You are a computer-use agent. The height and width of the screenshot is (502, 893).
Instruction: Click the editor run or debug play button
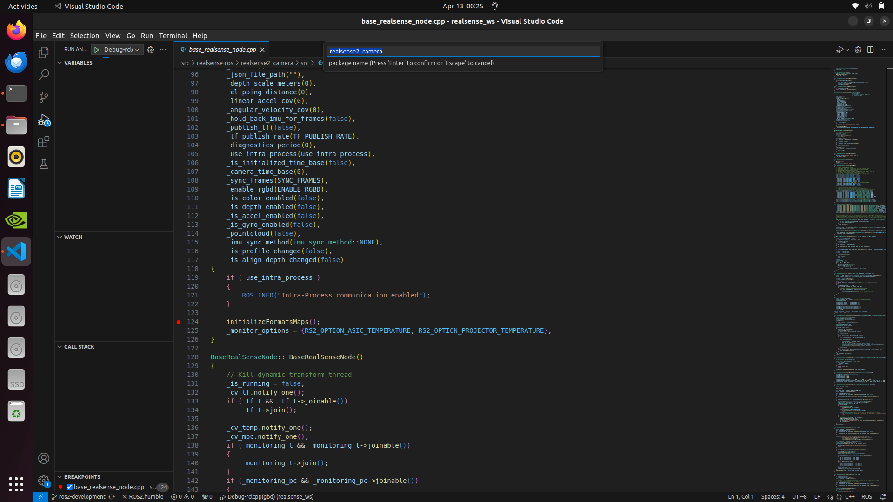pos(840,50)
